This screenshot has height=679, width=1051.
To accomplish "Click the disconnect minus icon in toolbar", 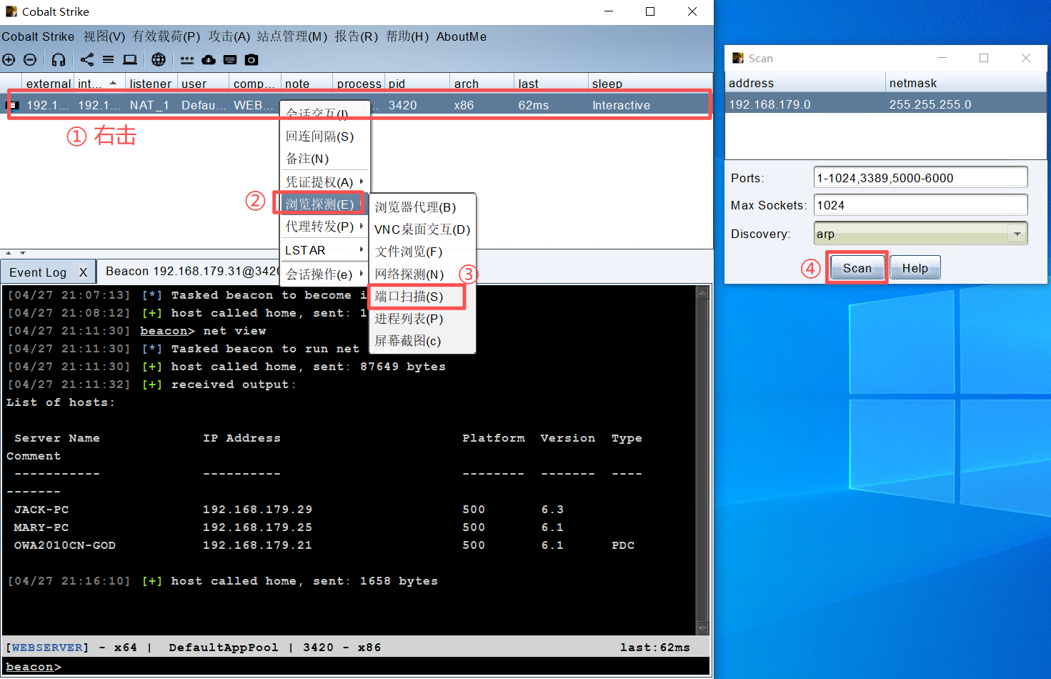I will tap(30, 60).
